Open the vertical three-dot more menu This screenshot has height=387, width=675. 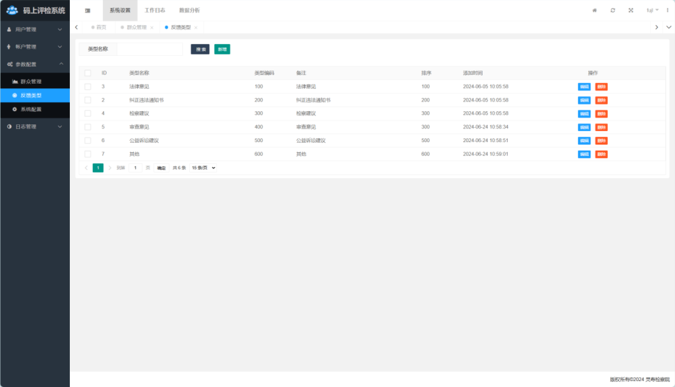667,11
